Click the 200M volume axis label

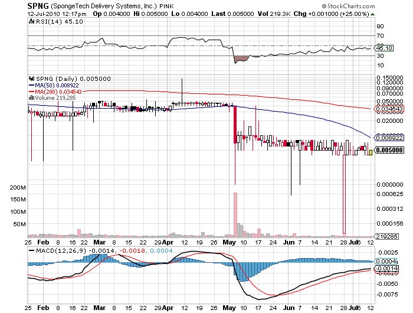click(x=18, y=187)
